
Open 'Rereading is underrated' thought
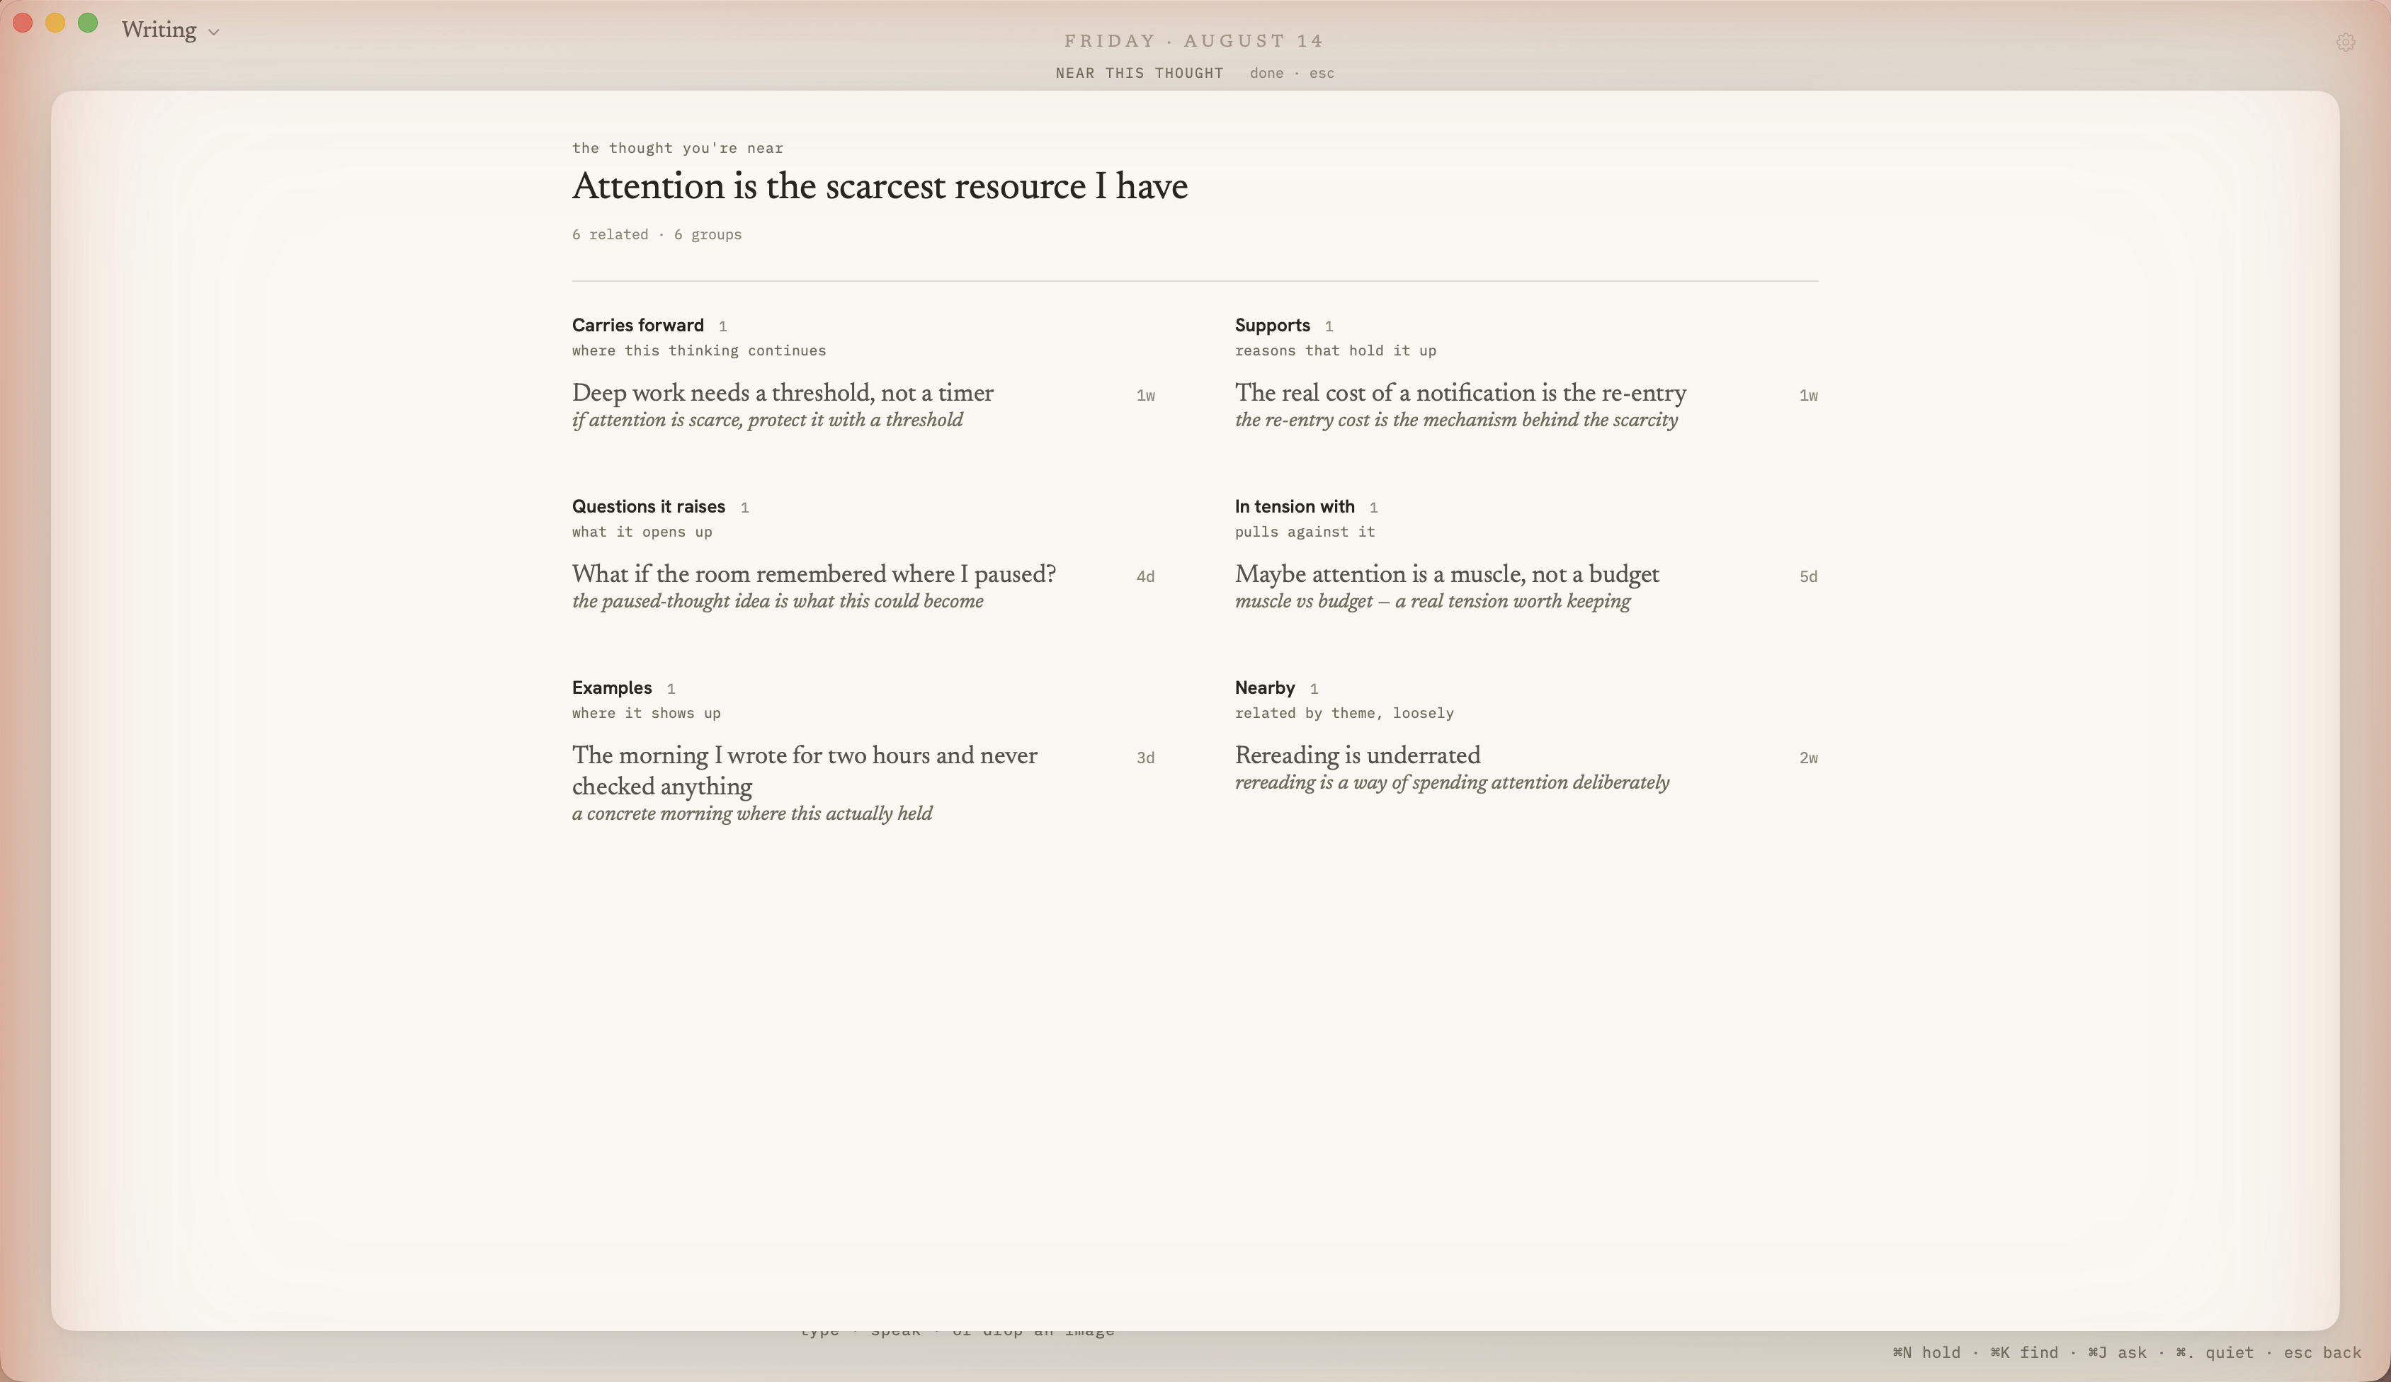(x=1357, y=755)
